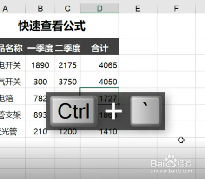Click the product name cell ending 电开关
Viewport: 205px width, 179px height.
(13, 63)
